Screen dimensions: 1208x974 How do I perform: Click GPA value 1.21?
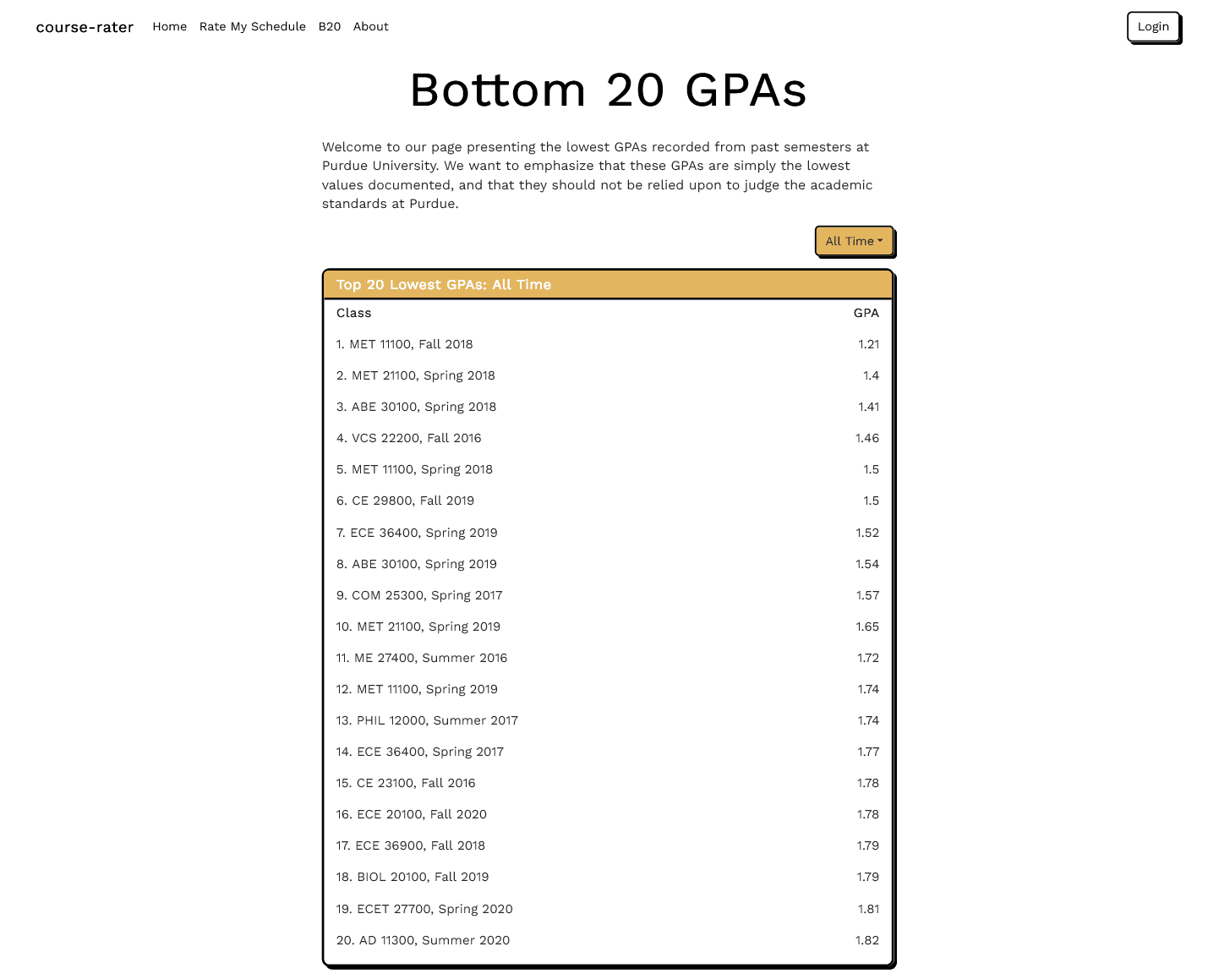pos(868,344)
